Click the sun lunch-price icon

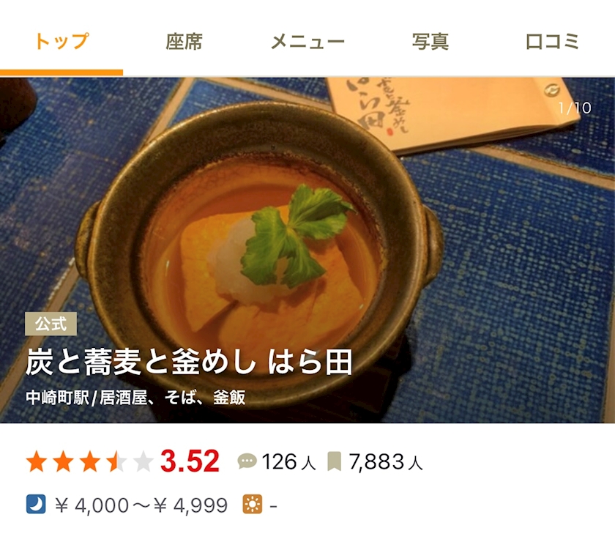coord(252,504)
